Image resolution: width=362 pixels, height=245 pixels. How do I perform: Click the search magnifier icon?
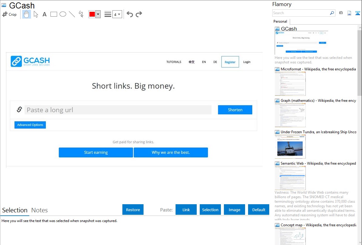(x=332, y=13)
